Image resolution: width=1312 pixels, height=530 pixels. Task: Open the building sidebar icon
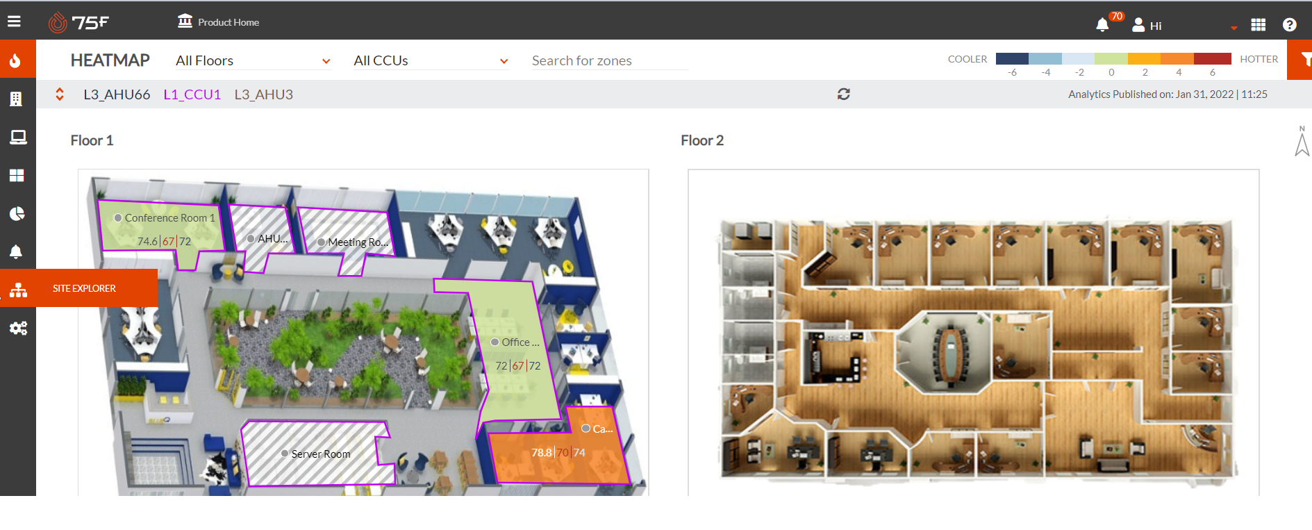pyautogui.click(x=16, y=99)
